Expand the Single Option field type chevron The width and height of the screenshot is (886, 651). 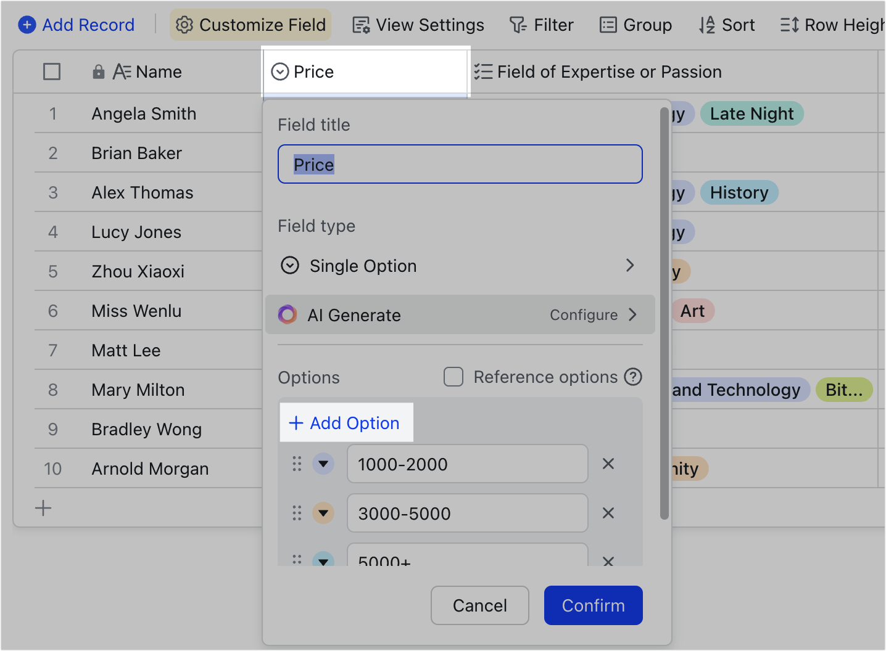(630, 265)
